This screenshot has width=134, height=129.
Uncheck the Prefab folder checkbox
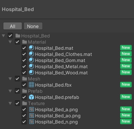pos(17,91)
